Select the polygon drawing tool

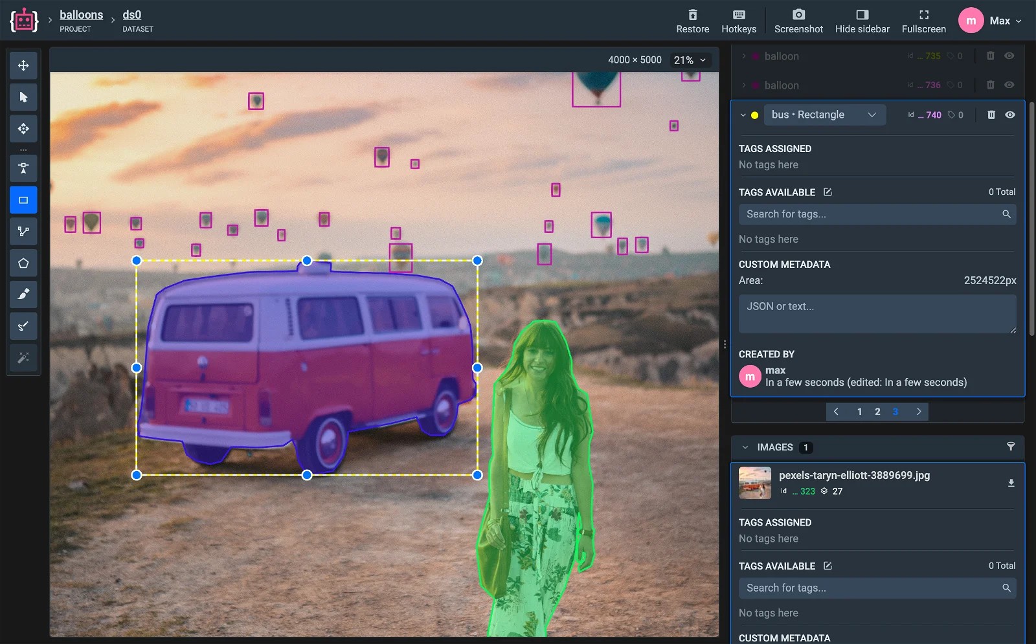(x=23, y=263)
